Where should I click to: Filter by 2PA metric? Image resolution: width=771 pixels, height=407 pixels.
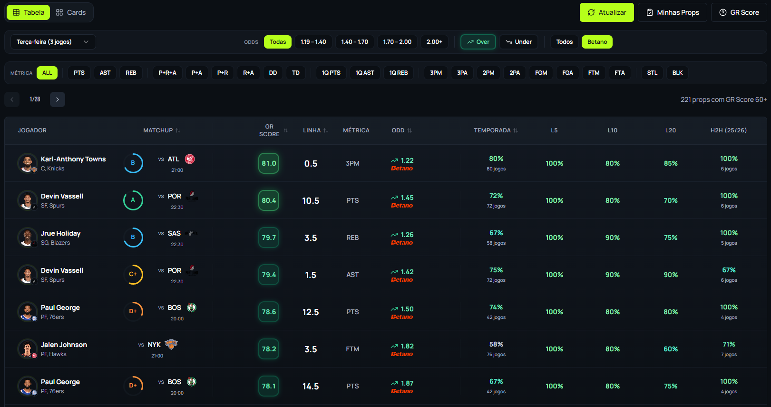tap(515, 73)
